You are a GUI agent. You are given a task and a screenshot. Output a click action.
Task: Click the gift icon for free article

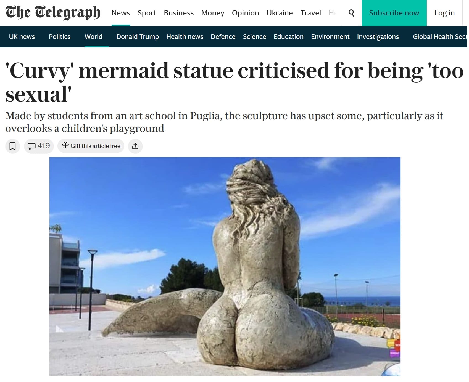pyautogui.click(x=65, y=146)
